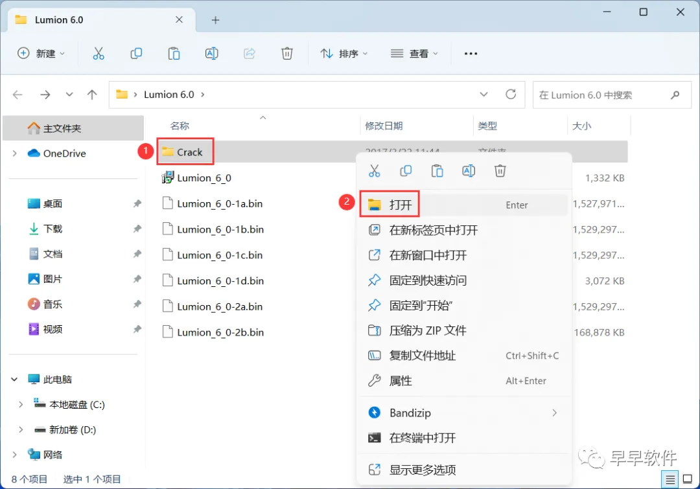
Task: Collapse the 此电脑 tree node
Action: (14, 380)
